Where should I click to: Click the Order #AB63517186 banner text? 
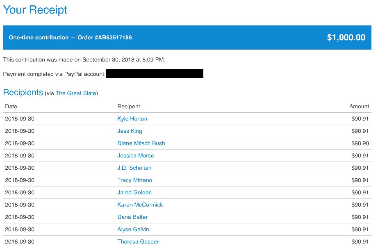point(105,37)
